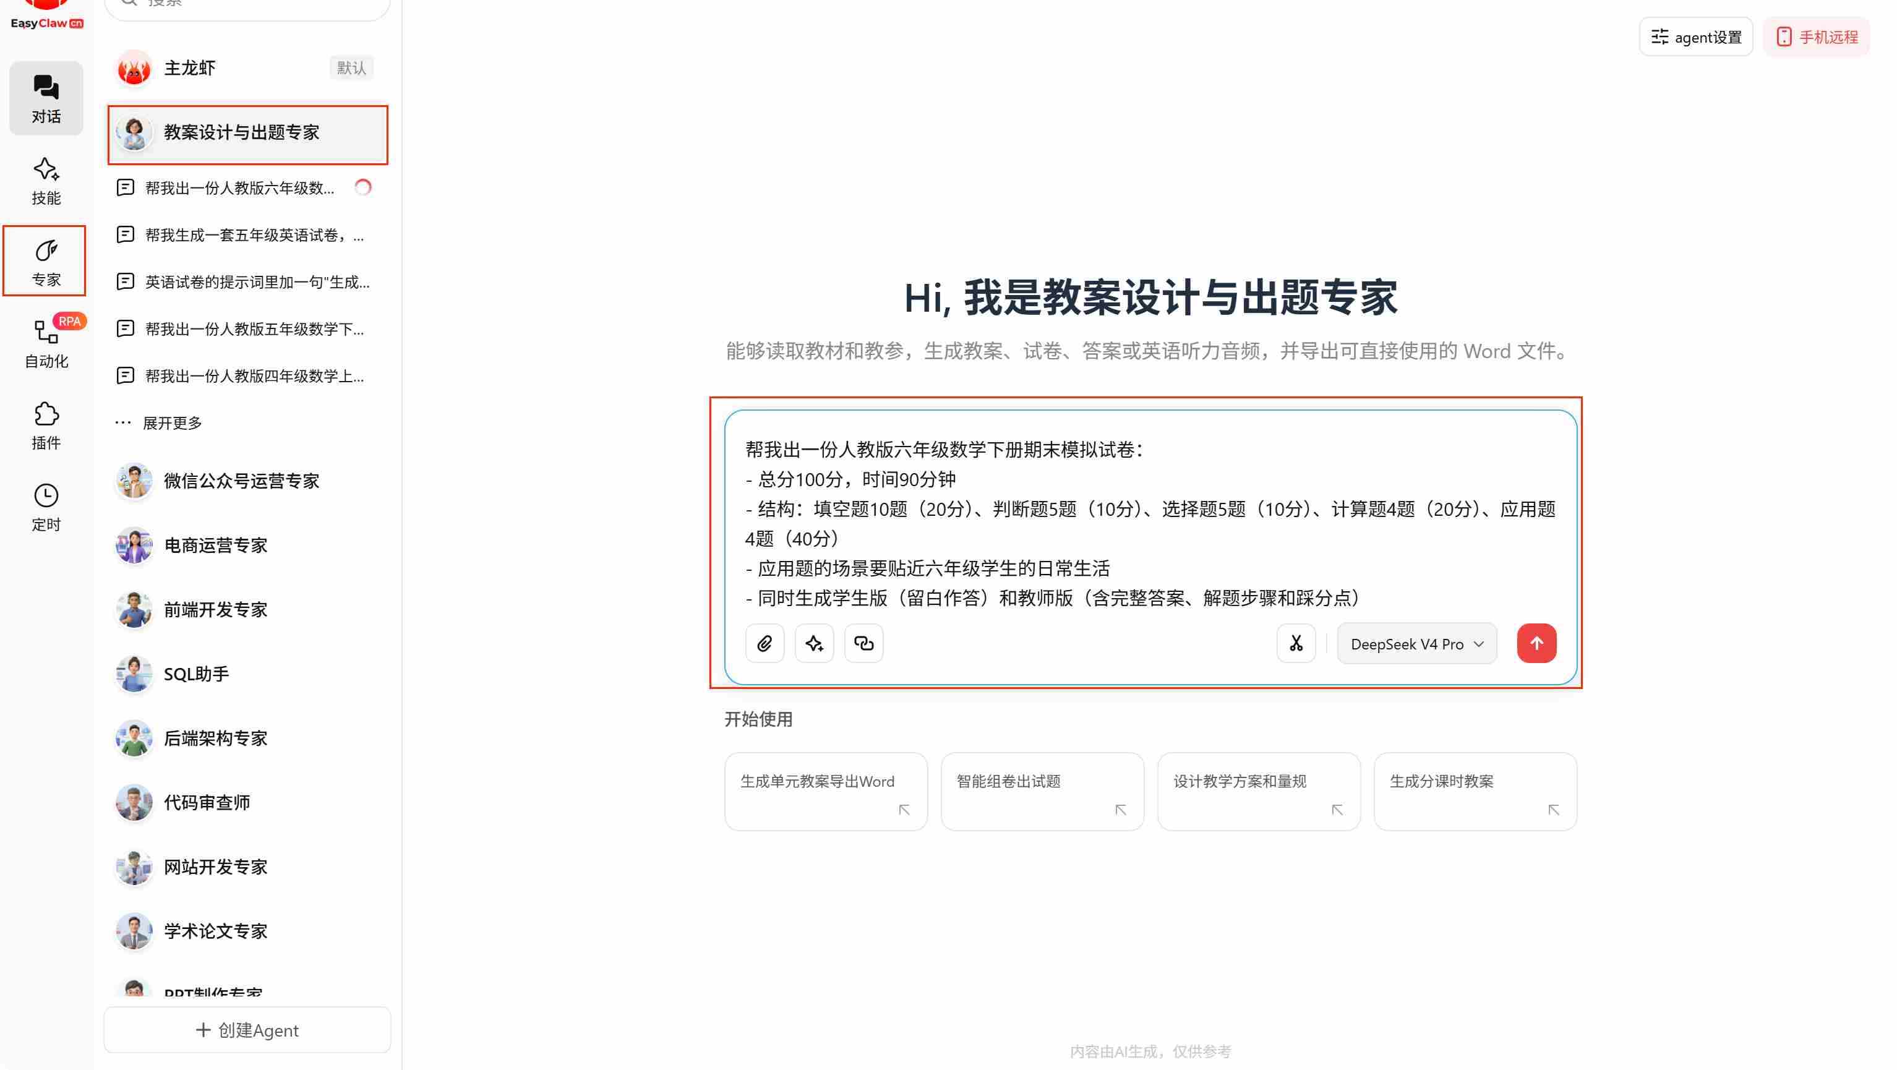Open the 对话 chat section
Screen dimensions: 1897x1070
coord(46,99)
